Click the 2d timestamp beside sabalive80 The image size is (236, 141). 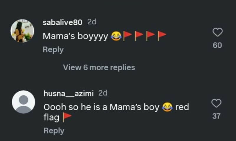(92, 22)
